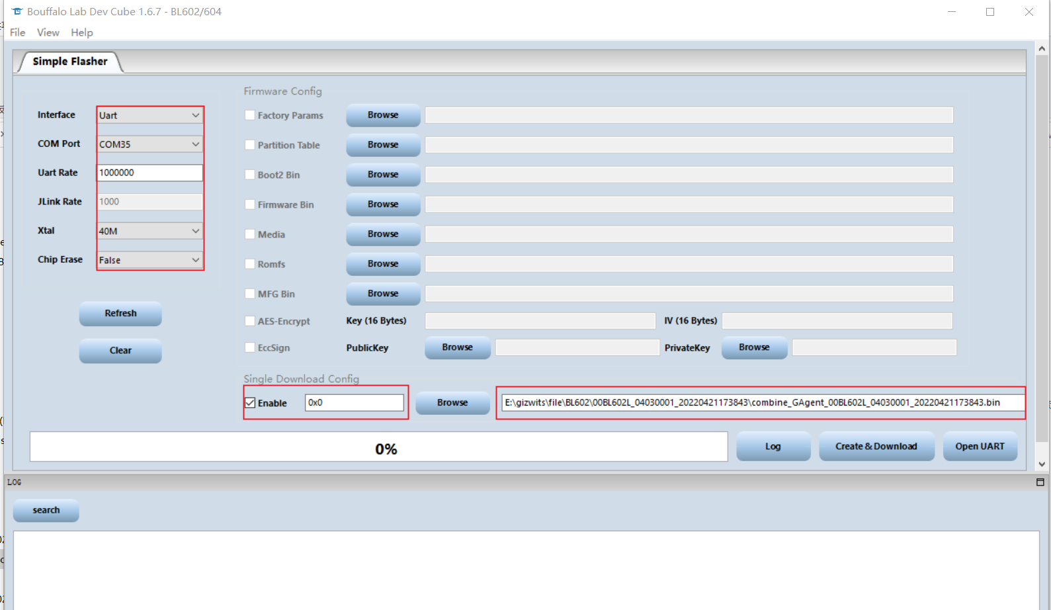The image size is (1051, 610).
Task: Uncheck the Single Download Enable checkbox
Action: [250, 403]
